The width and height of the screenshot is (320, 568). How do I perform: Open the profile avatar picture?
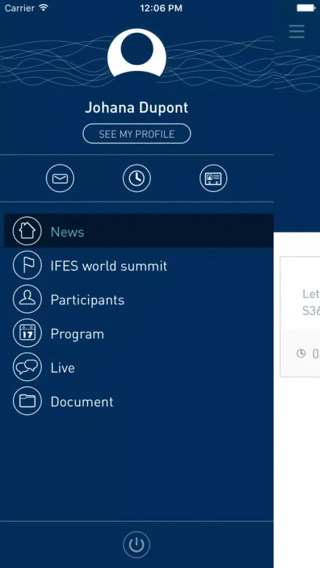pos(136,53)
